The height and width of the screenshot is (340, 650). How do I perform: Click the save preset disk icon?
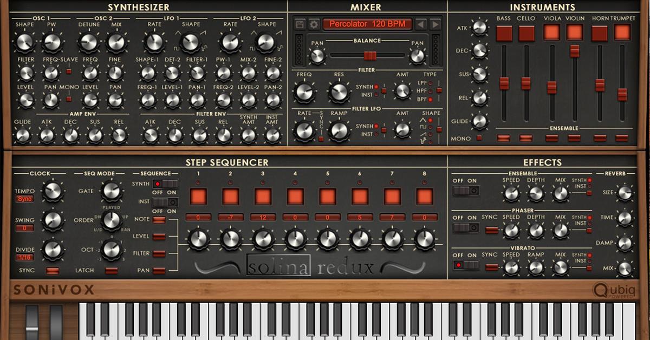click(x=300, y=24)
